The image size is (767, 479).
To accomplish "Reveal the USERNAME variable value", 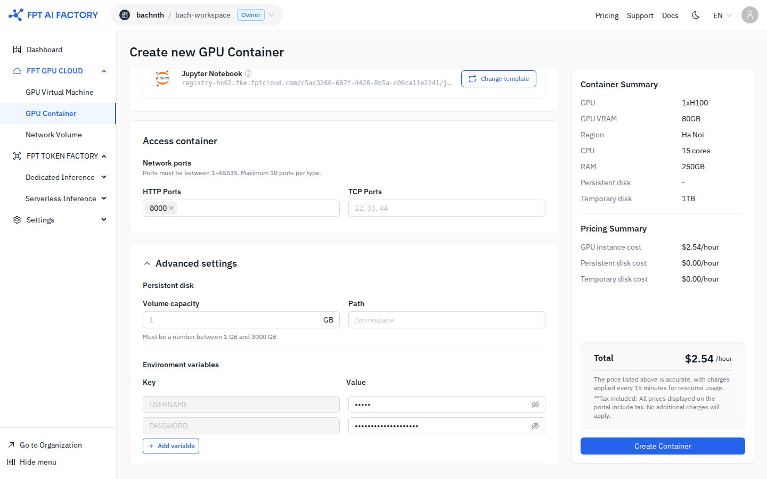I will (x=535, y=404).
